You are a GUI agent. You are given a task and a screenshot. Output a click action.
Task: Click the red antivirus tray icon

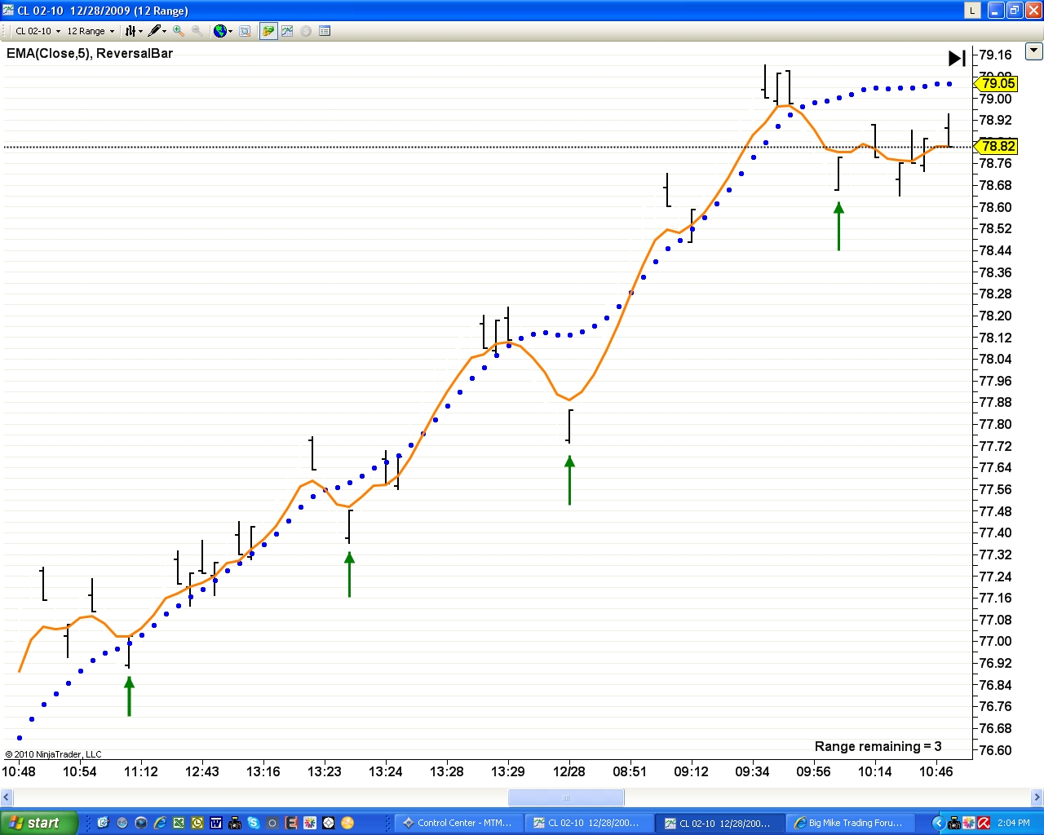click(x=984, y=823)
